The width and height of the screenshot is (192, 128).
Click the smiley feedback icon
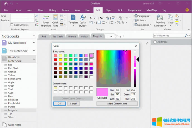pyautogui.click(x=187, y=10)
